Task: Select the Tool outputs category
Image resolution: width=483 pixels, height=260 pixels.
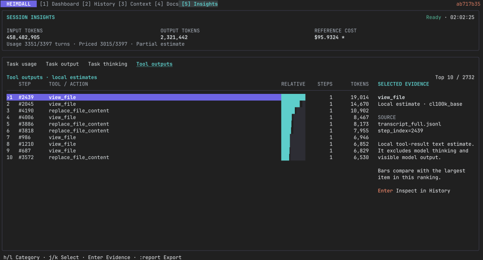Action: (x=154, y=64)
